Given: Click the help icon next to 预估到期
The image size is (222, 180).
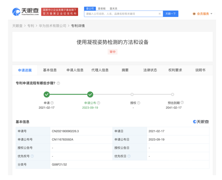Looking at the screenshot, I should point(182,102).
